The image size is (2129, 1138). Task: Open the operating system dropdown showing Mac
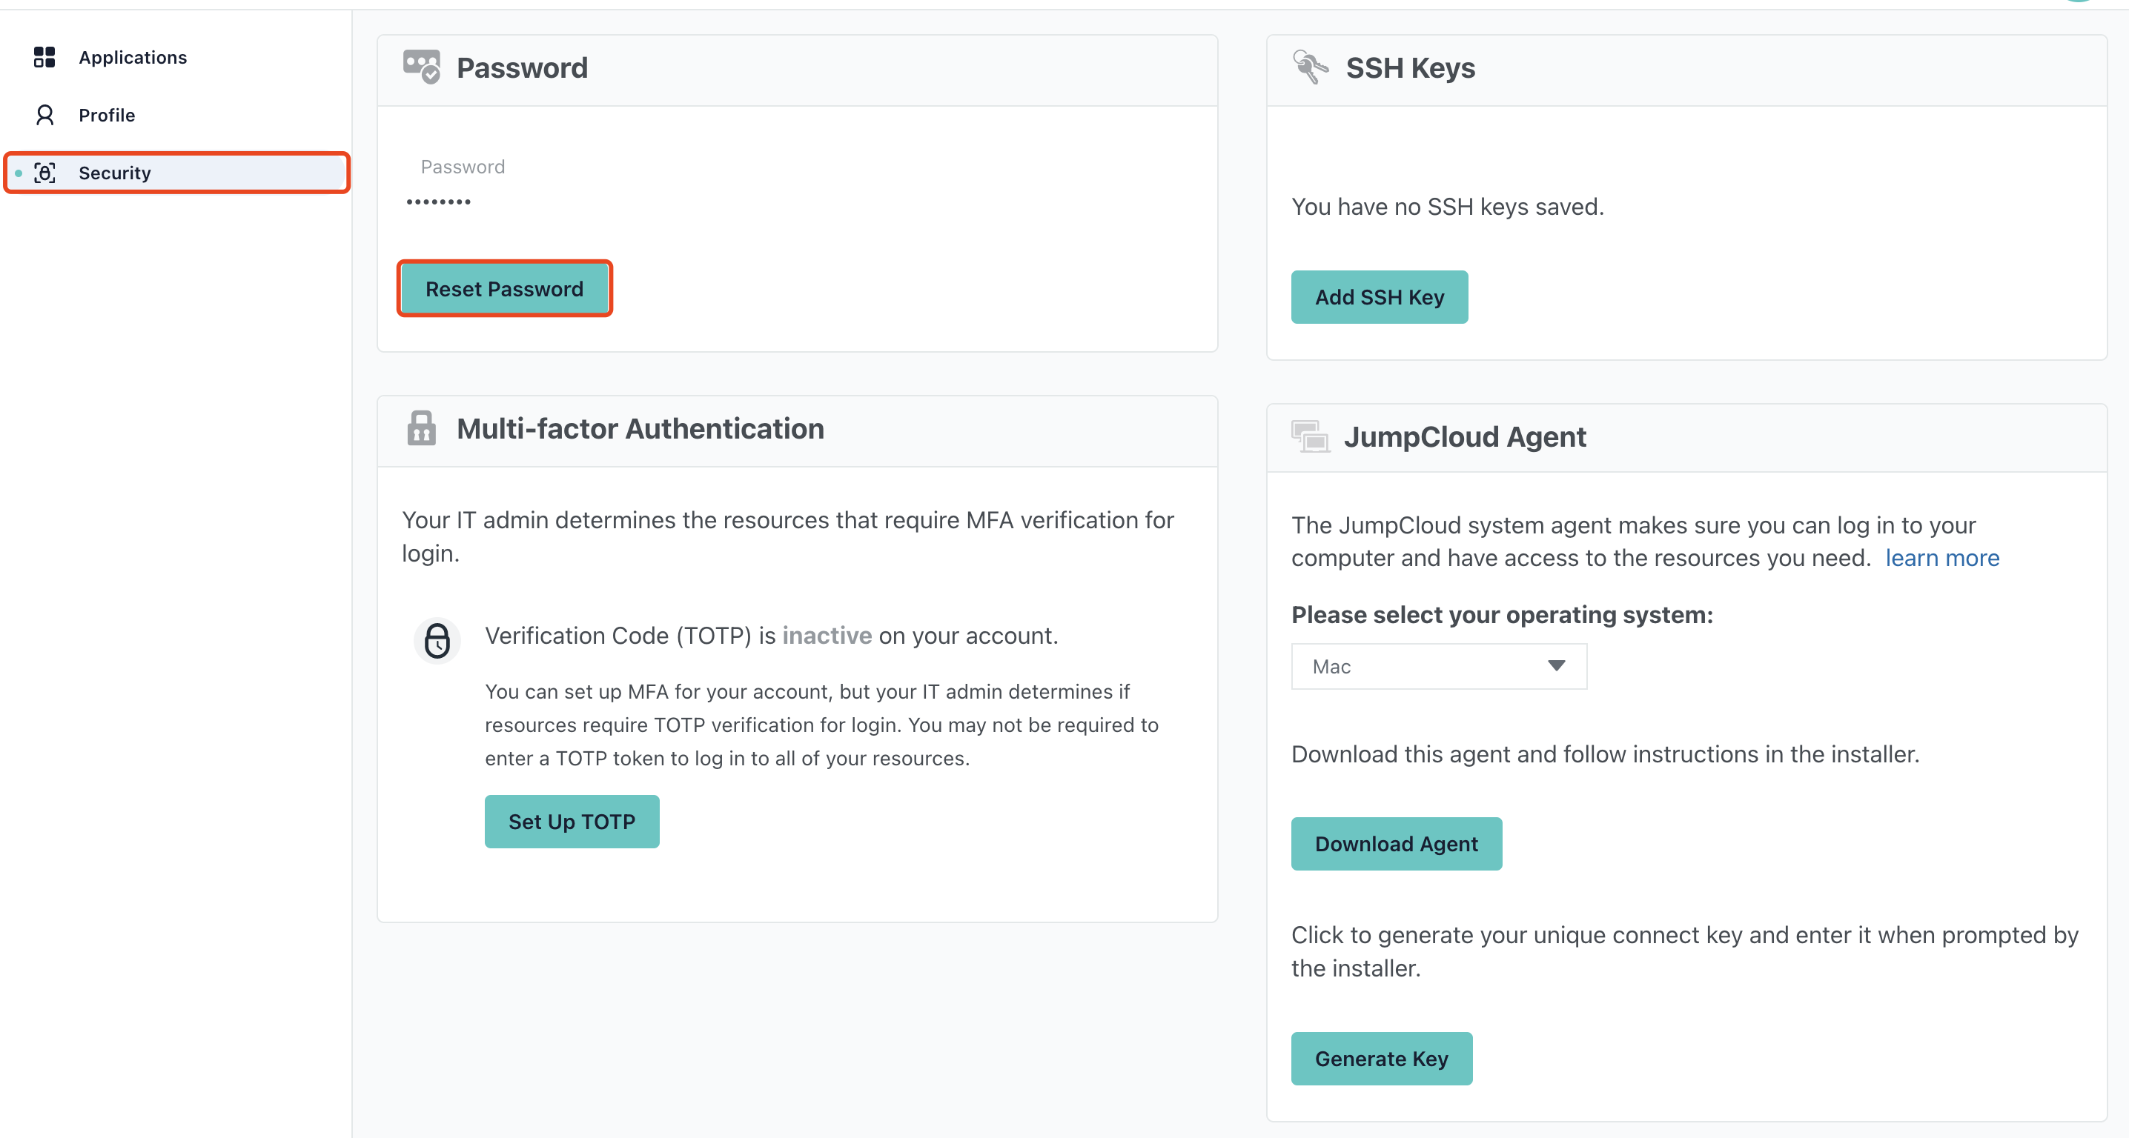(x=1439, y=665)
